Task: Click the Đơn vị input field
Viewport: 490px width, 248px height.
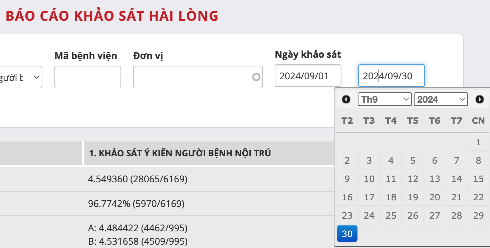Action: (x=192, y=77)
